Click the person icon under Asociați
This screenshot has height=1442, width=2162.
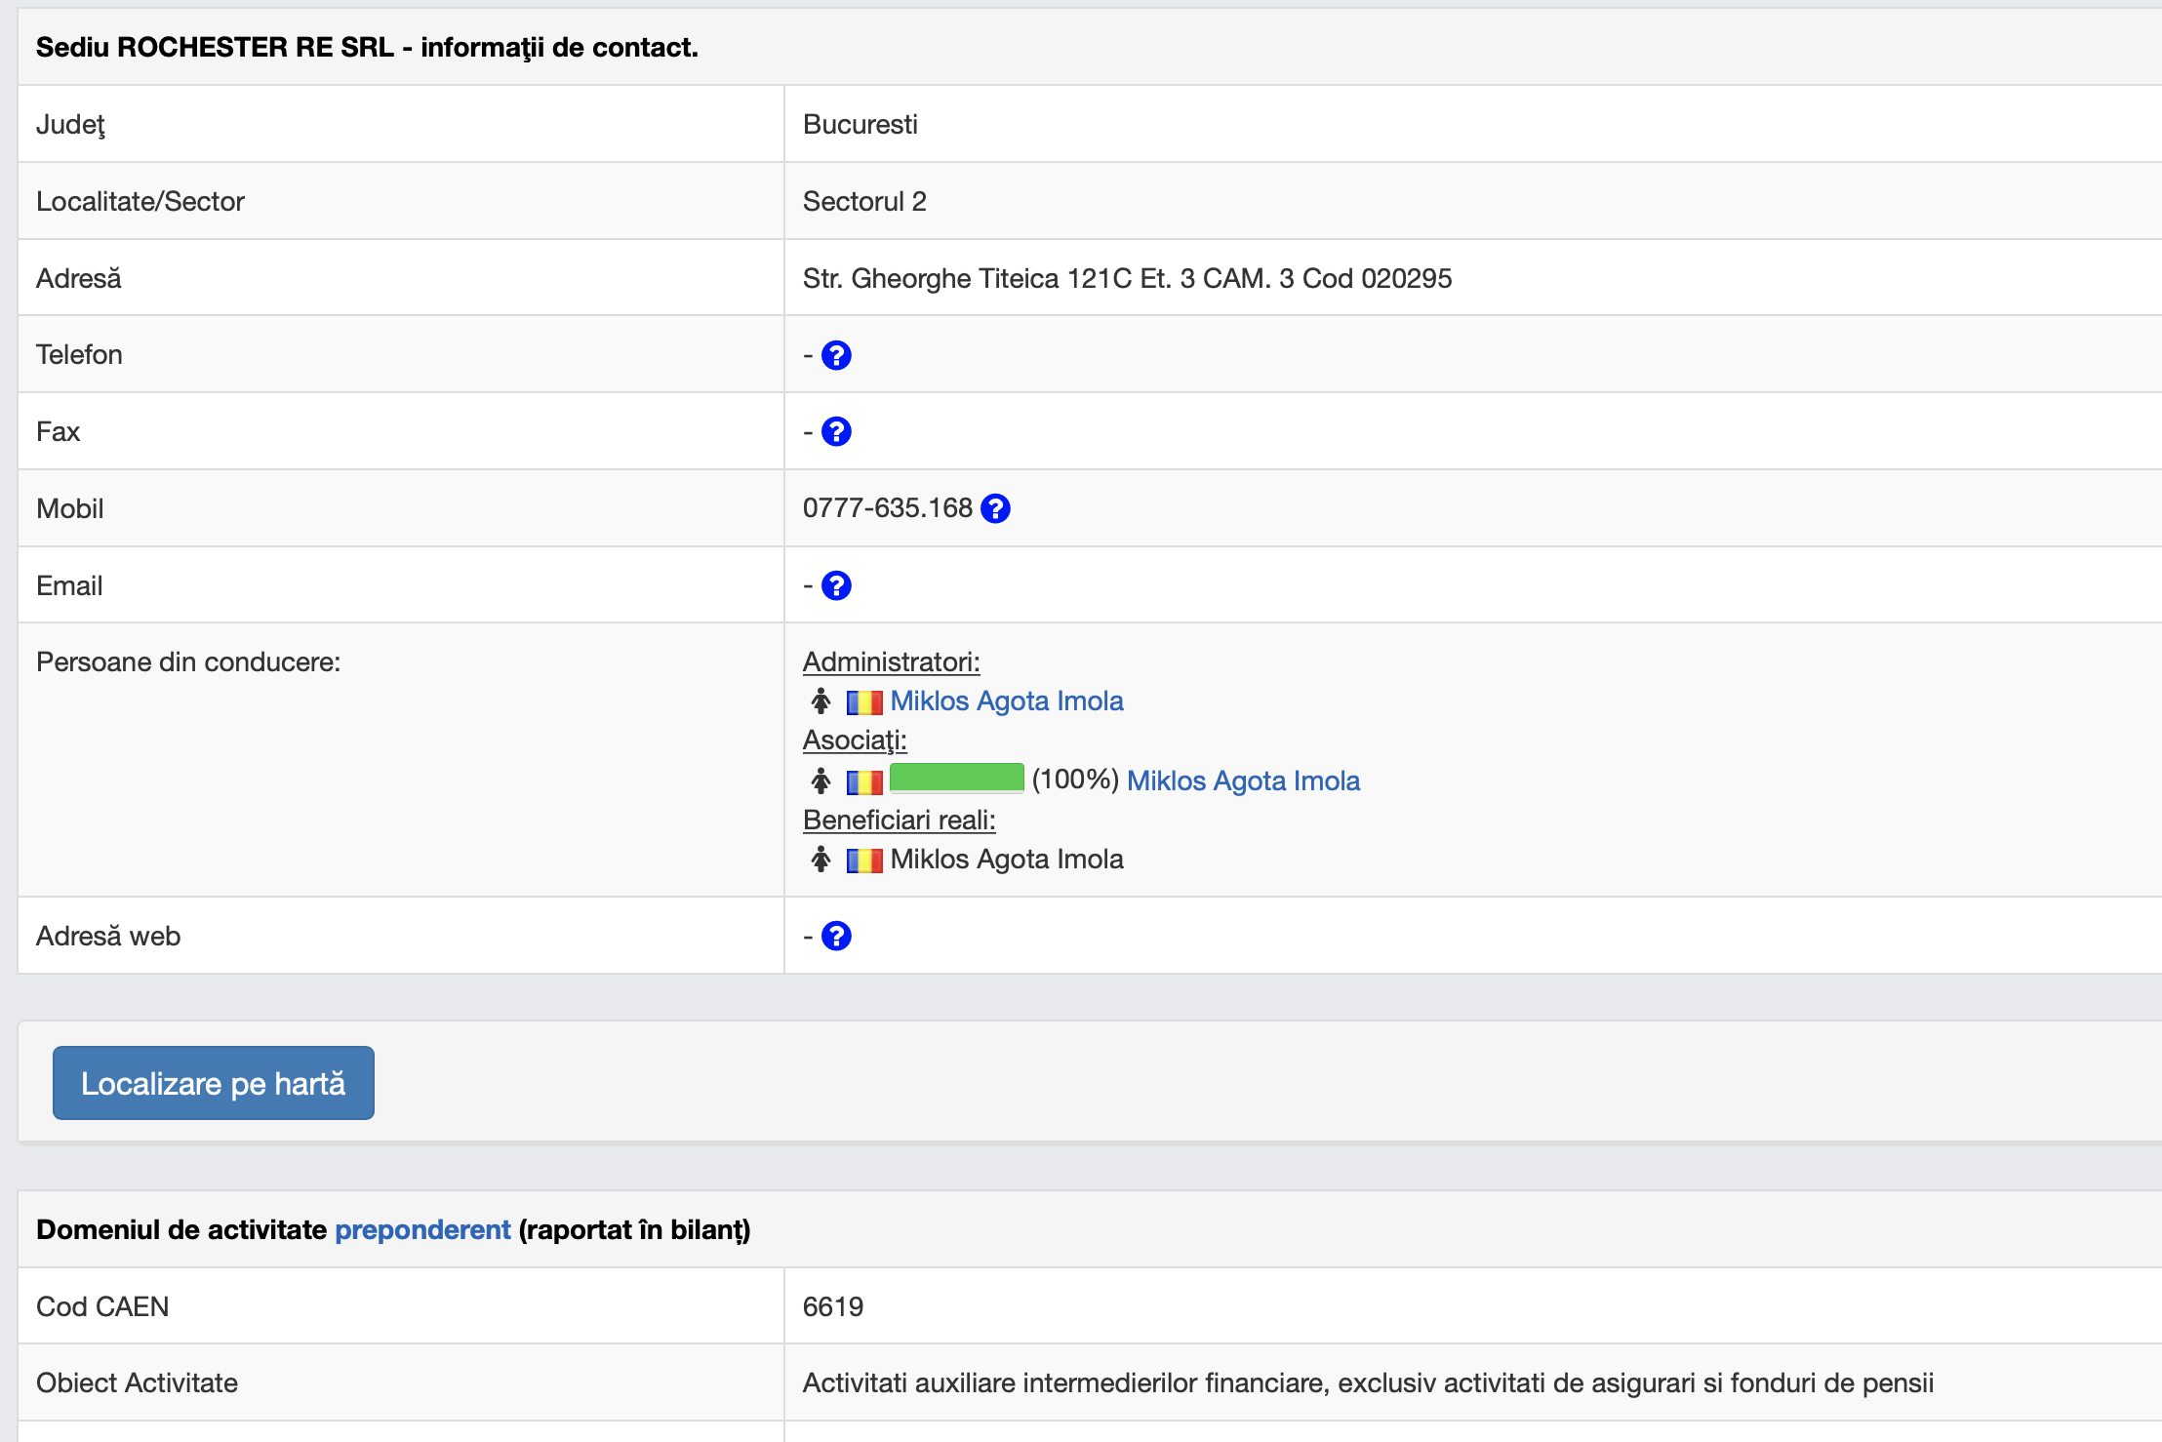click(821, 781)
